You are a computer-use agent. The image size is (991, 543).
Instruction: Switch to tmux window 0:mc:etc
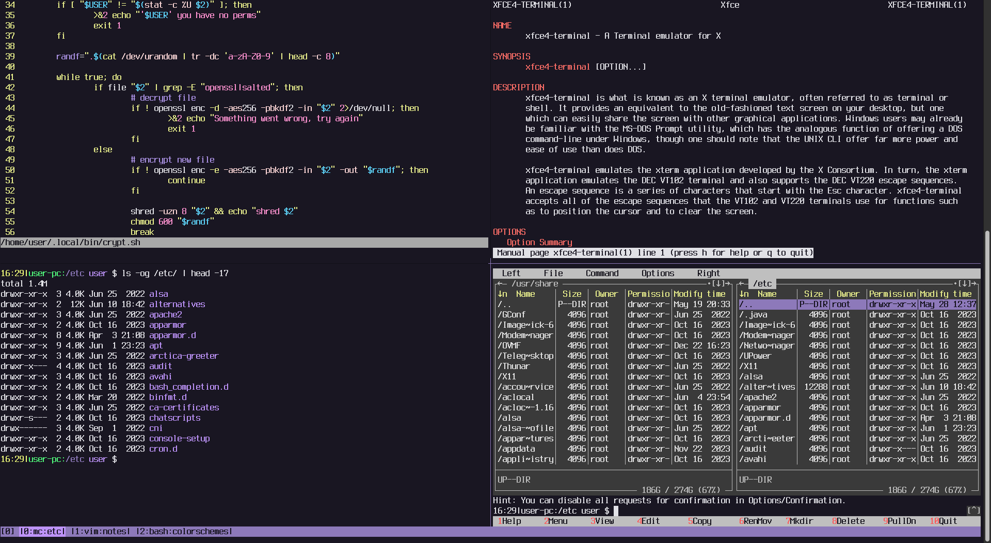42,531
